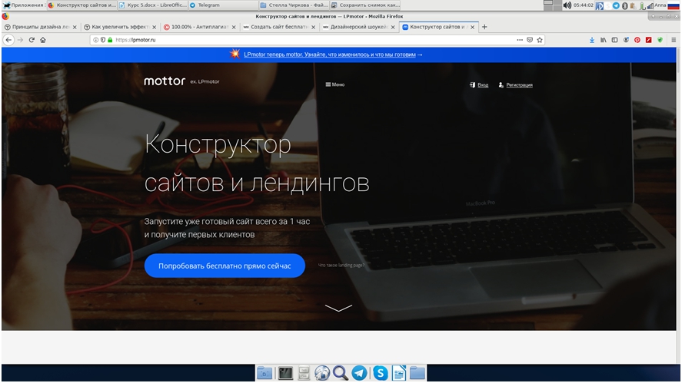The image size is (682, 383).
Task: Open page actions three-dots menu
Action: (520, 39)
